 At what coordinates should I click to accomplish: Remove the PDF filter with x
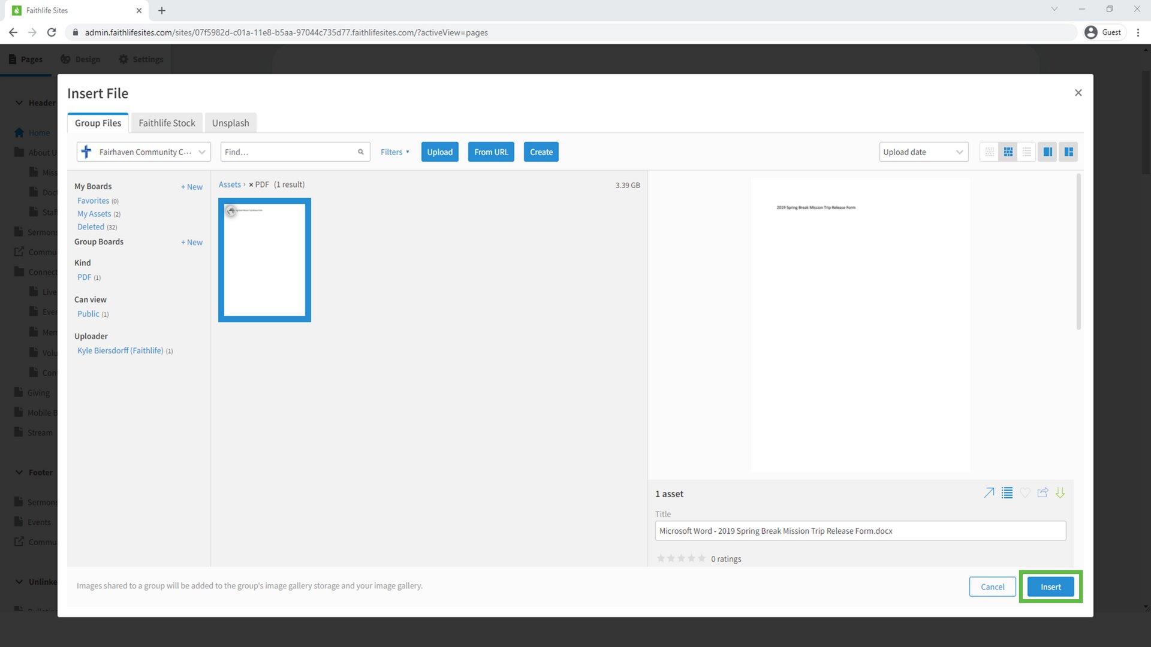[x=251, y=185]
